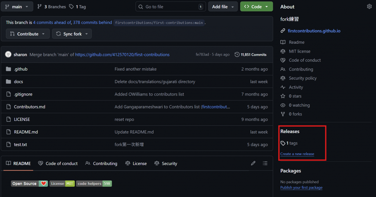This screenshot has height=197, width=376.
Task: Click commit message 'Fixed another mistake'
Action: pos(135,69)
